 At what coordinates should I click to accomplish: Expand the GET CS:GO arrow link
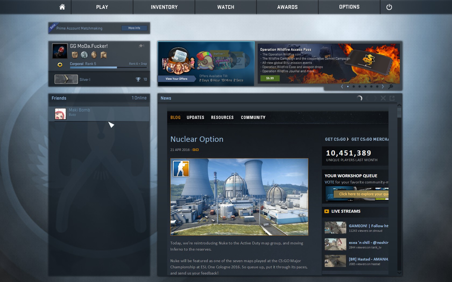tap(348, 139)
